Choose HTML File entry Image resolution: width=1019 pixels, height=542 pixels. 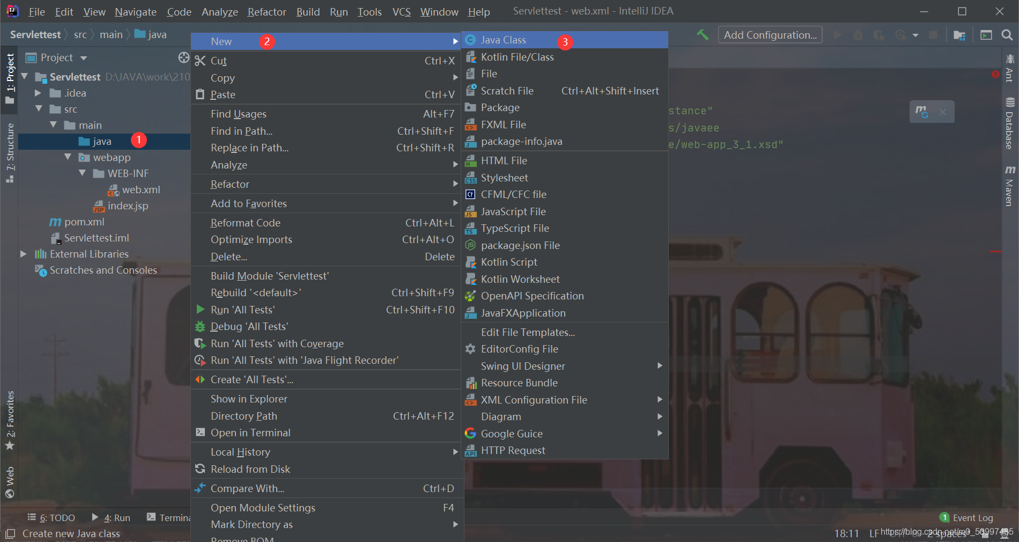[x=565, y=160]
